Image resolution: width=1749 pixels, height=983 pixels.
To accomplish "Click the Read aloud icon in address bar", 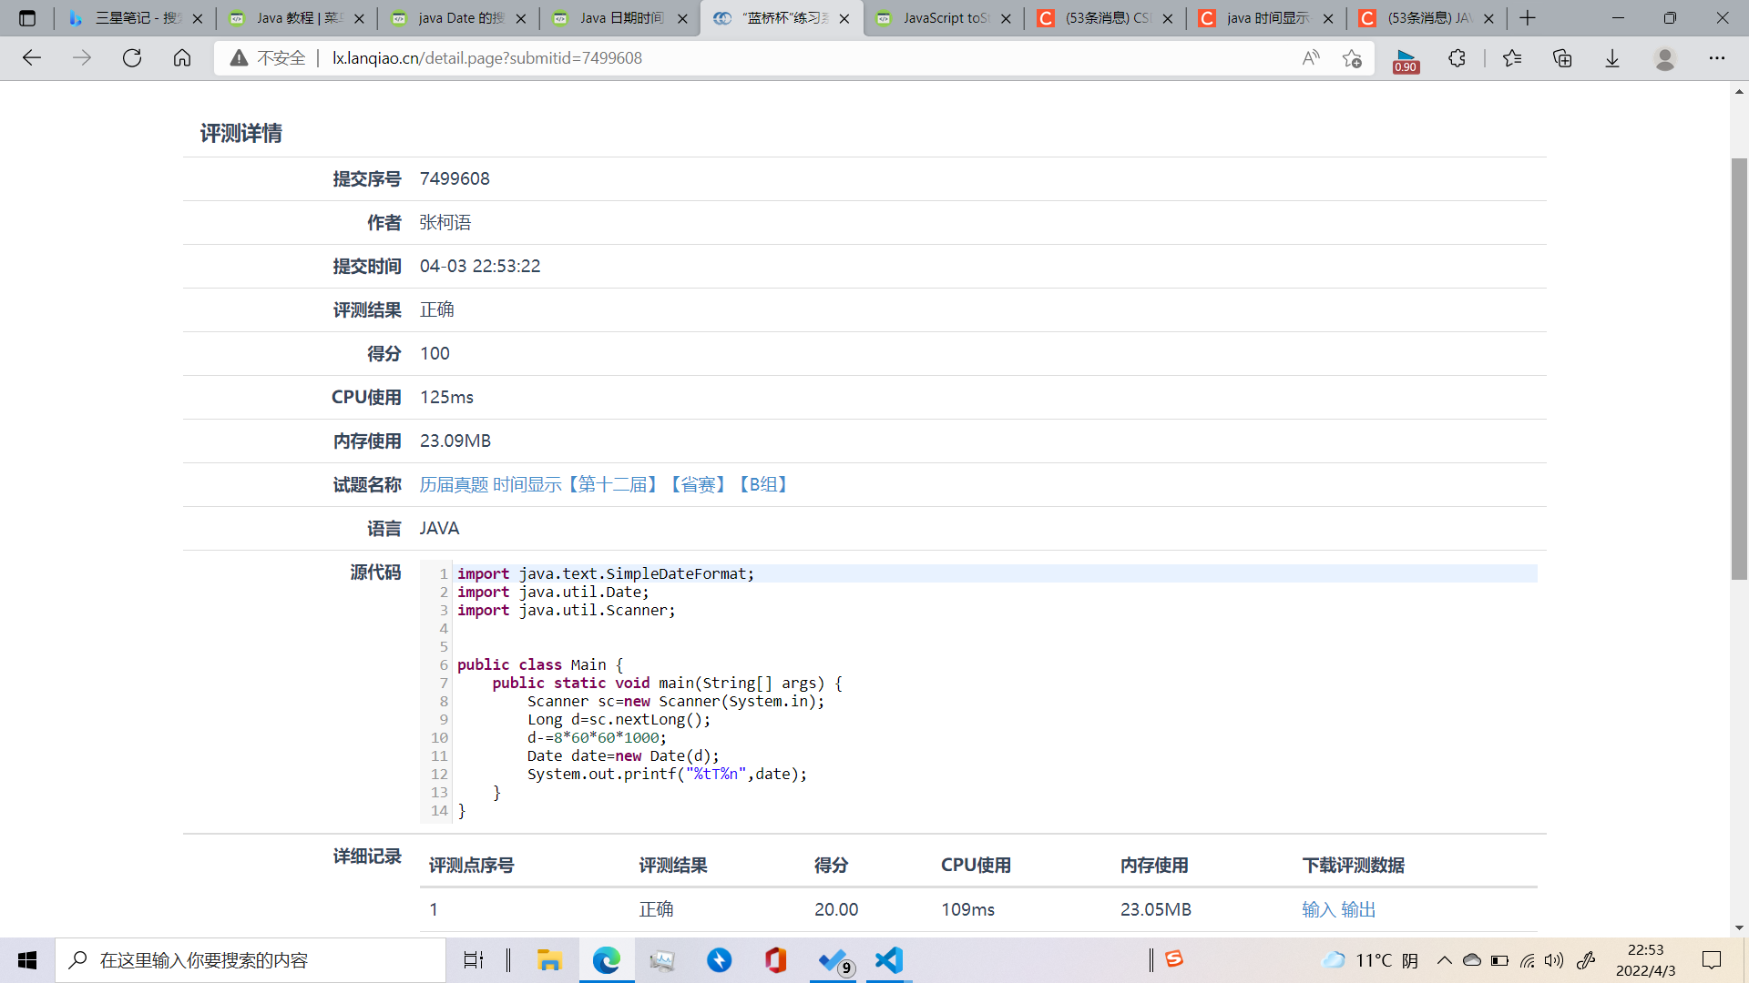I will (x=1311, y=58).
